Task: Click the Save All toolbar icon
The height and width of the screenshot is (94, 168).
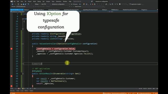Action: click(25, 4)
